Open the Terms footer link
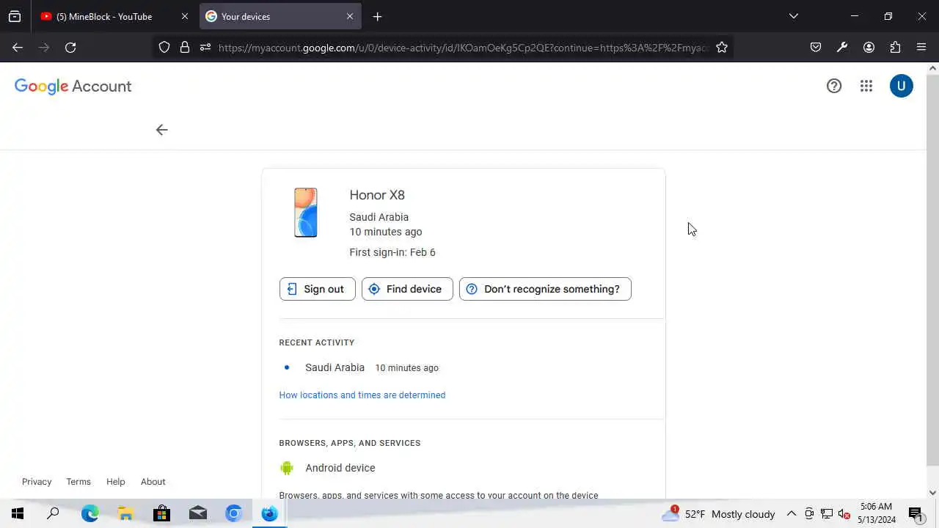This screenshot has height=528, width=939. coord(78,482)
